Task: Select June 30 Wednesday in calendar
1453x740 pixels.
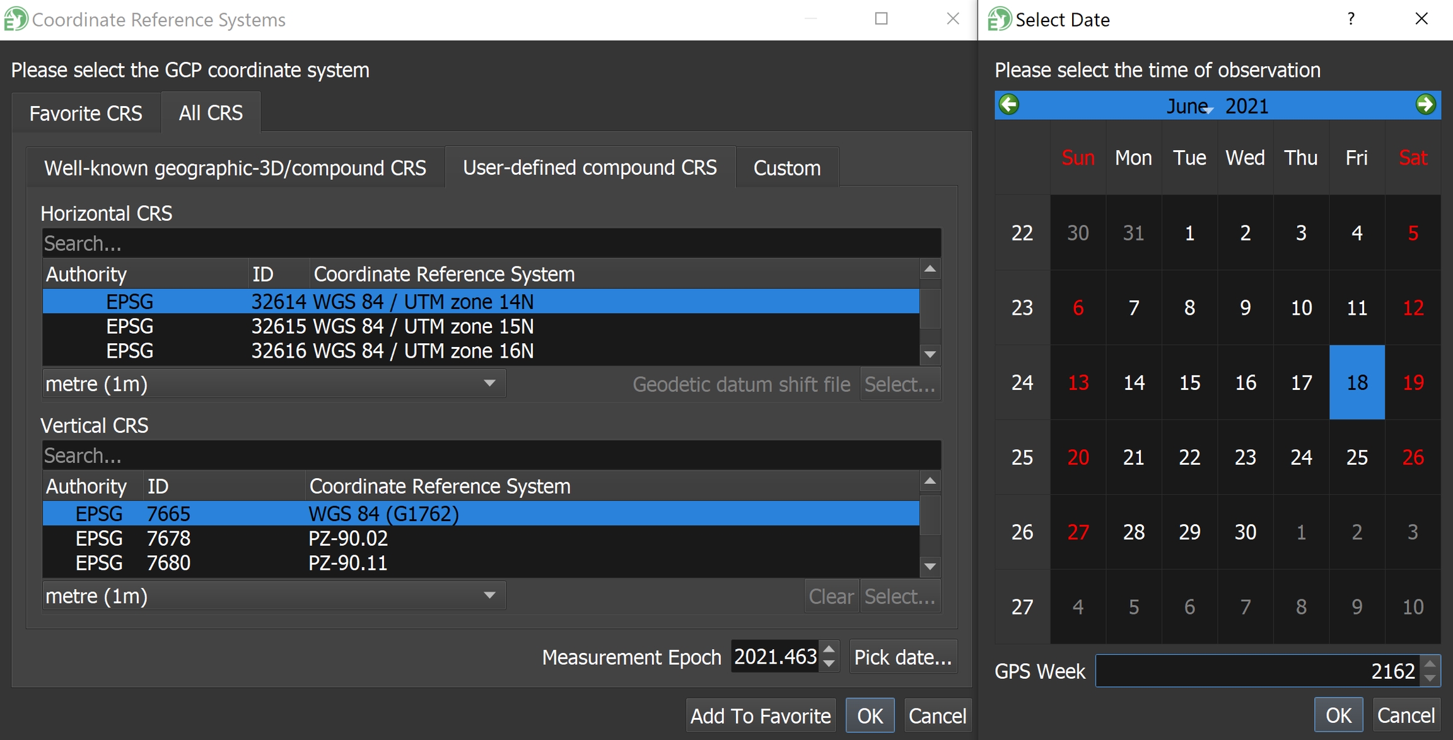Action: coord(1245,532)
